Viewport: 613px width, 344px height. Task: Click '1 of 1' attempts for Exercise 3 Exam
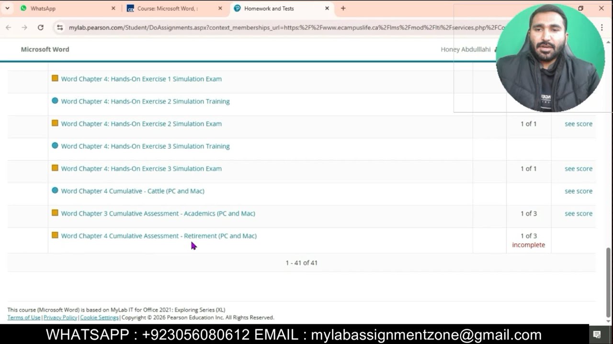(529, 169)
